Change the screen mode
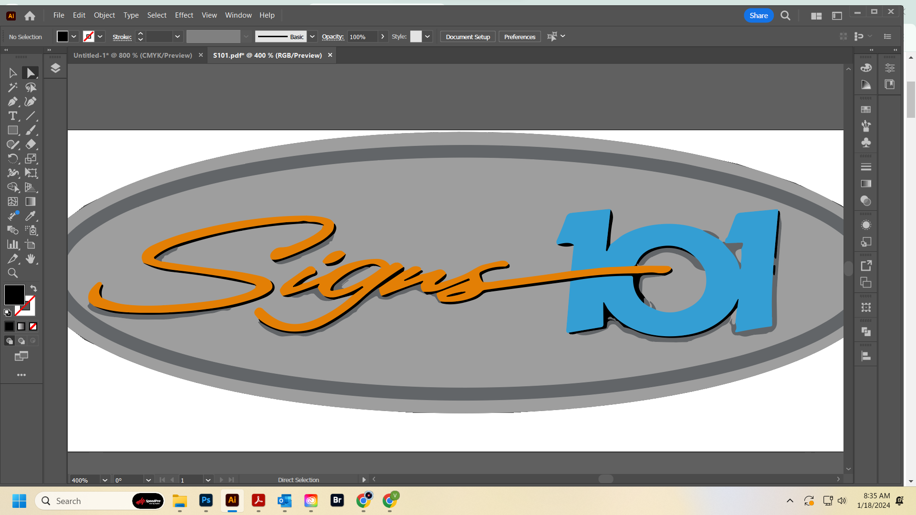 tap(21, 356)
